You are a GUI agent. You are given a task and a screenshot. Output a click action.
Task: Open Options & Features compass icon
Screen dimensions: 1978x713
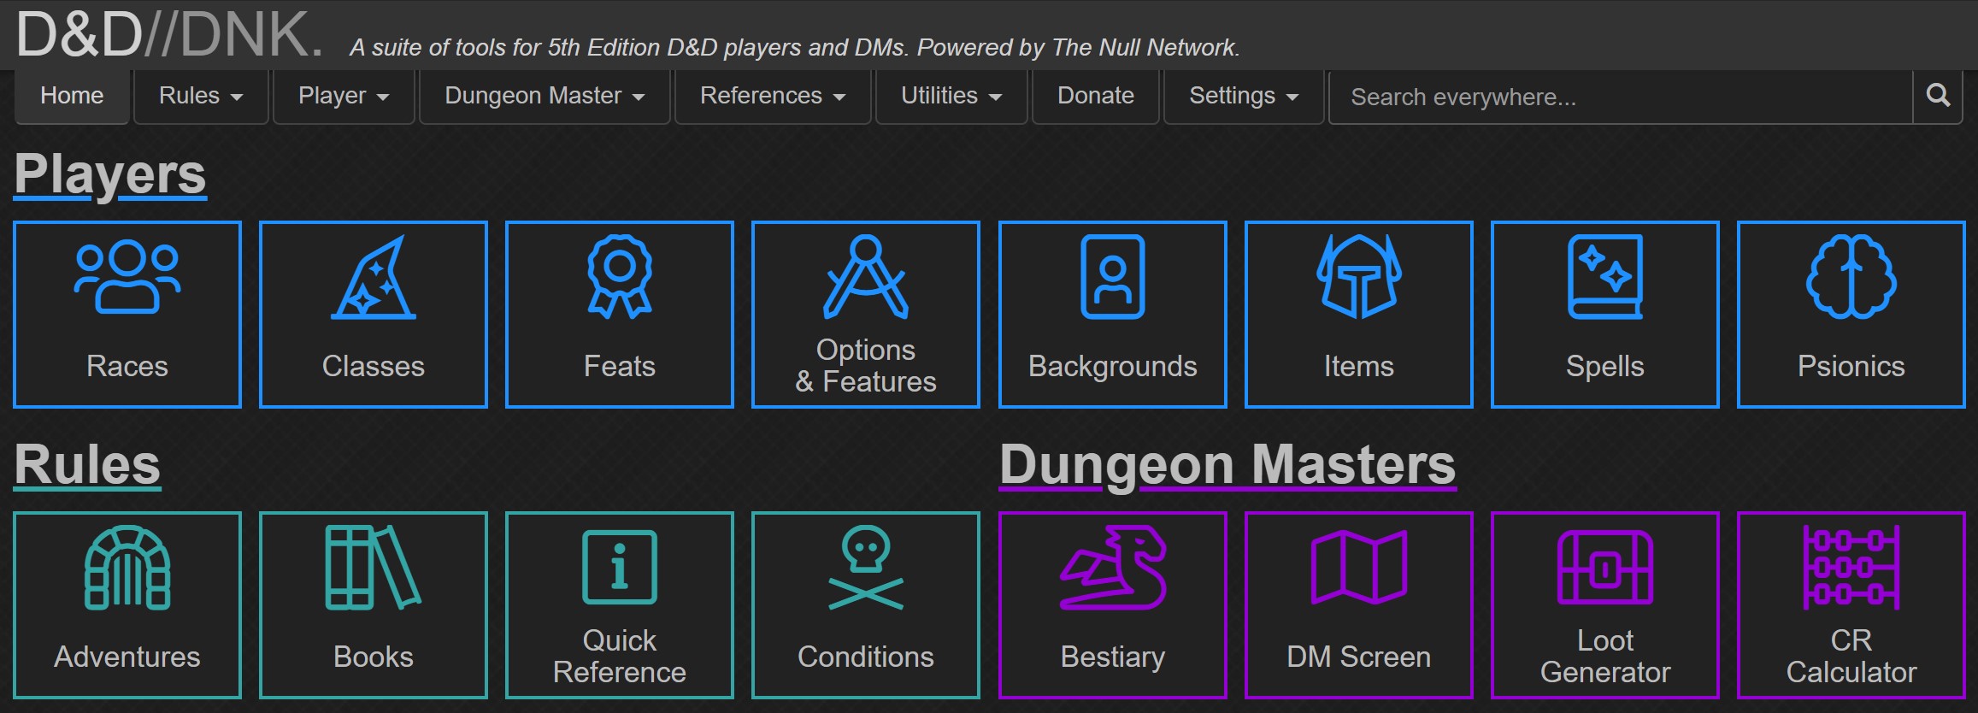click(866, 276)
